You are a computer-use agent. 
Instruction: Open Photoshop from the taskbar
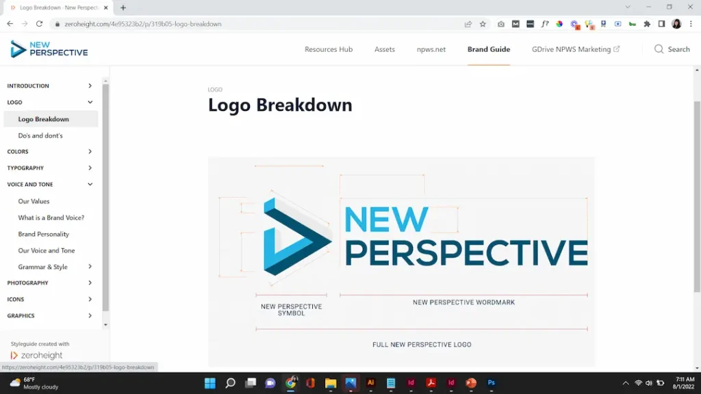492,383
